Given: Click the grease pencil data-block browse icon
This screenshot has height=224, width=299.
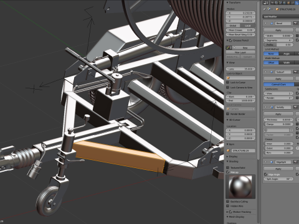Looking at the screenshot, I should (x=229, y=48).
